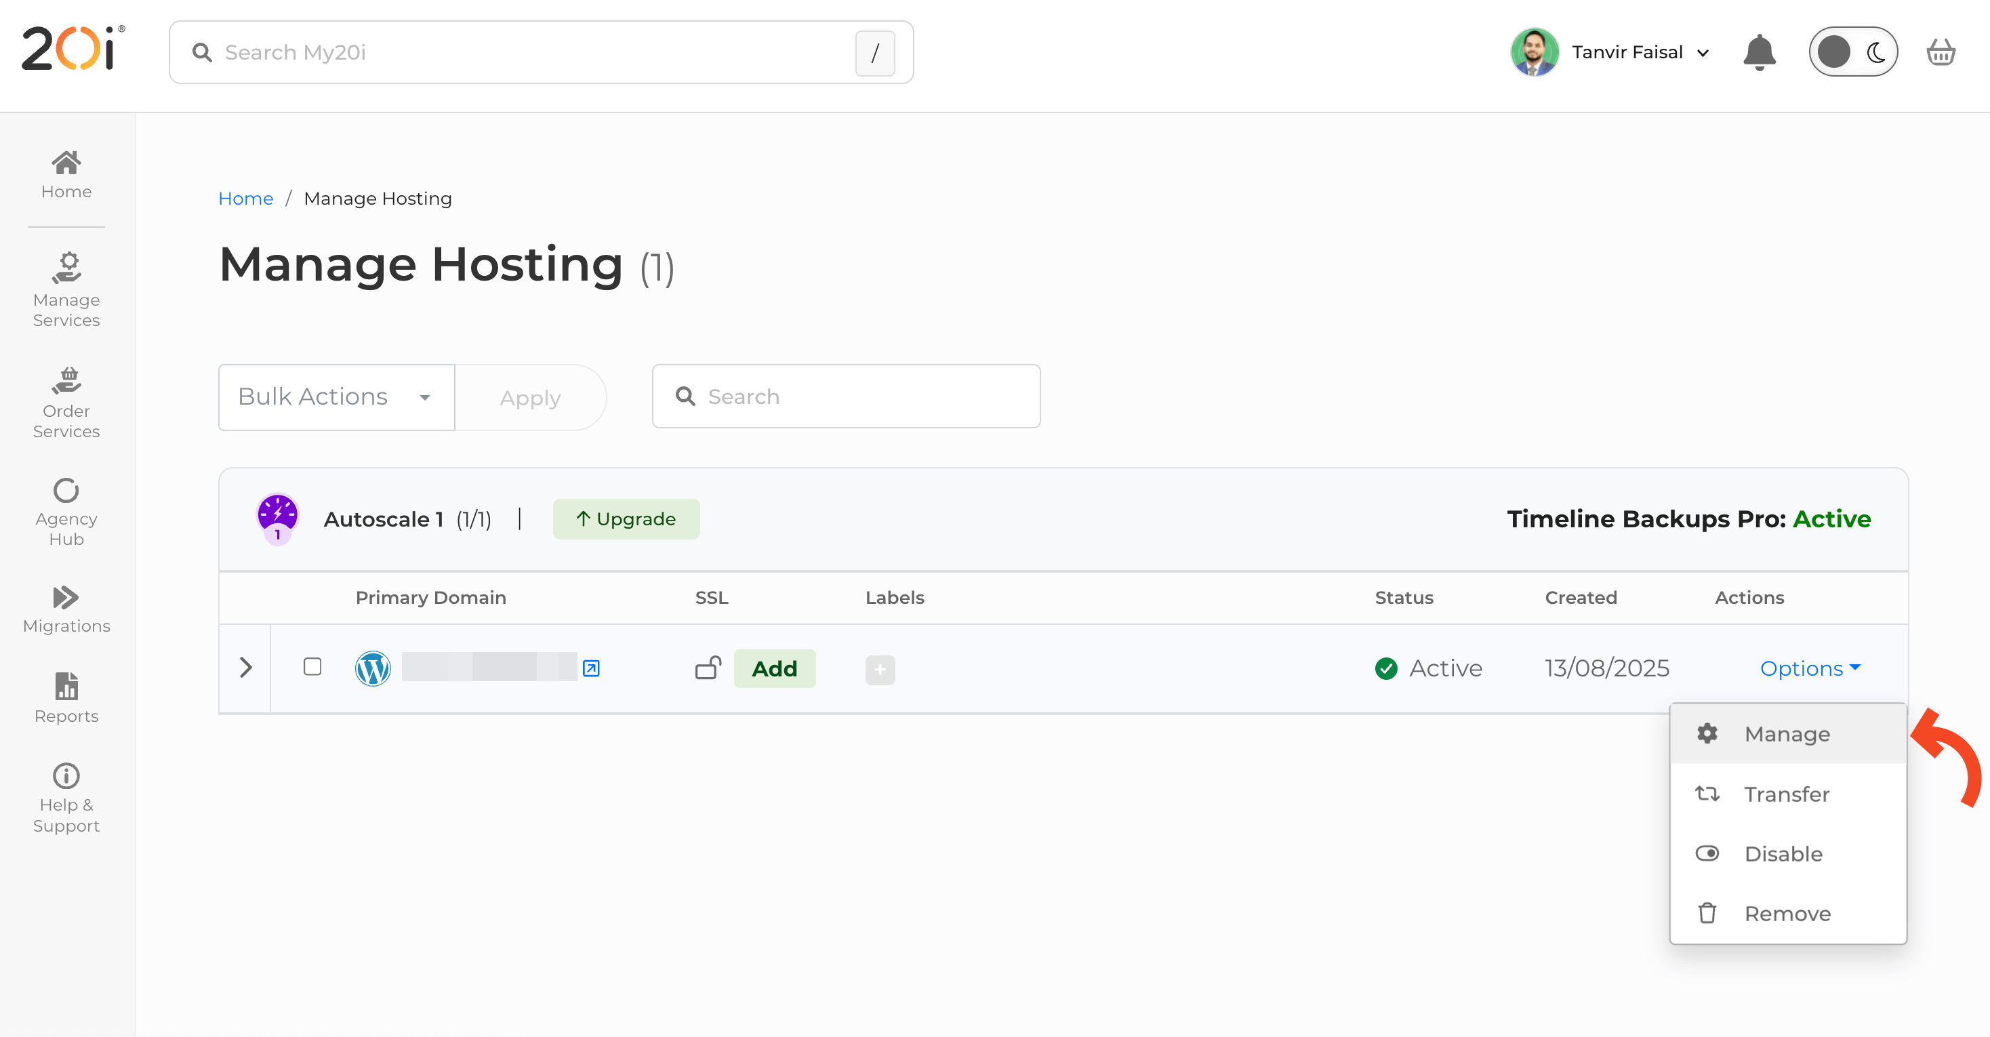
Task: Open Agency Hub in sidebar
Action: click(66, 512)
